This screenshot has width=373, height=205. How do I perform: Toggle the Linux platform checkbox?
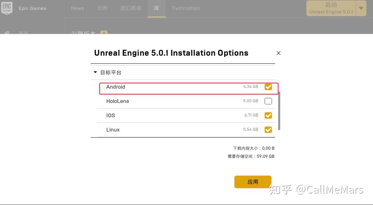point(268,130)
